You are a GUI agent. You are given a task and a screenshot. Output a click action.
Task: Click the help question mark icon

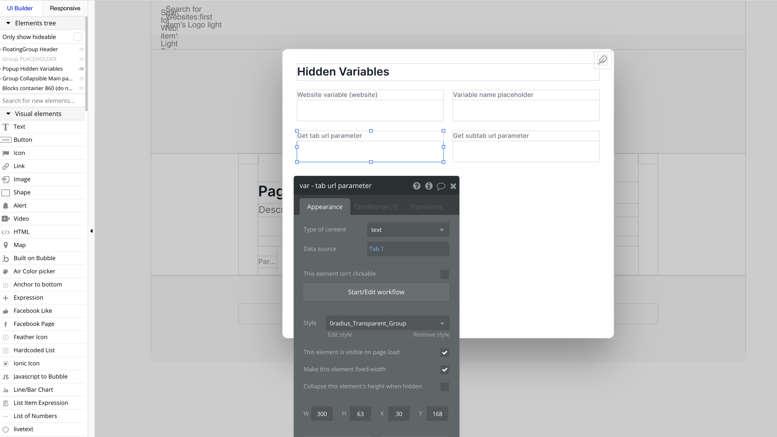(x=416, y=186)
